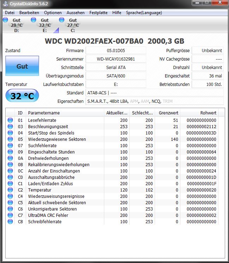Image resolution: width=229 pixels, height=263 pixels.
Task: Click the Aktueller column header
Action: [117, 113]
